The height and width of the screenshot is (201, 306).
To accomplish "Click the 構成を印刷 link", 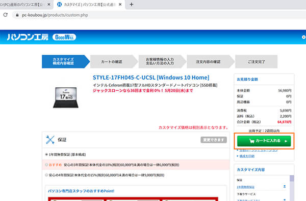I will pos(247,156).
